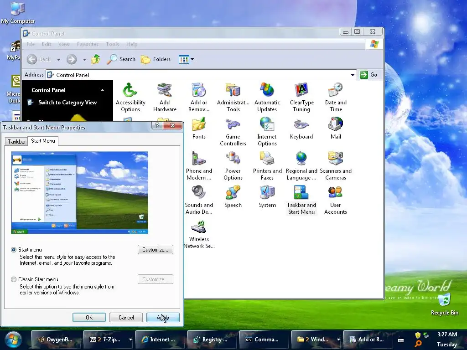Click the Go button by address bar
This screenshot has height=350, width=467.
[369, 75]
